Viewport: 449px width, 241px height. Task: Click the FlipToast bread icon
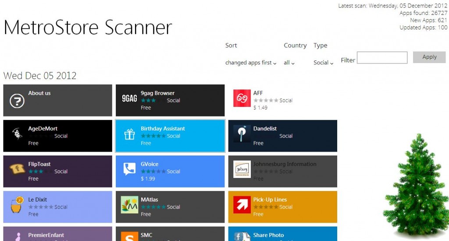[17, 169]
